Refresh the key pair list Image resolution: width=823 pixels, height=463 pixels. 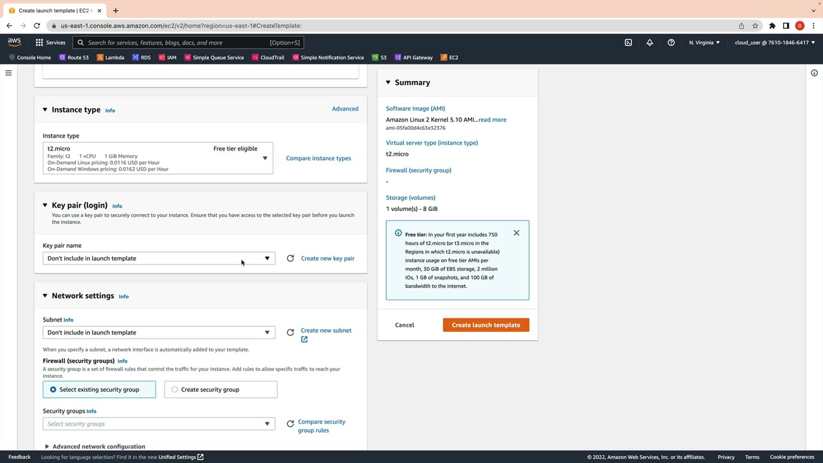pos(291,259)
